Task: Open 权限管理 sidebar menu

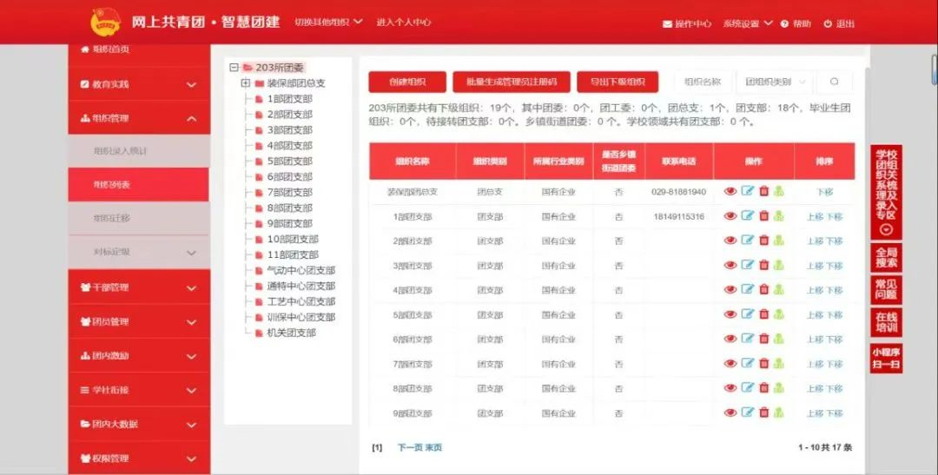Action: pyautogui.click(x=139, y=459)
